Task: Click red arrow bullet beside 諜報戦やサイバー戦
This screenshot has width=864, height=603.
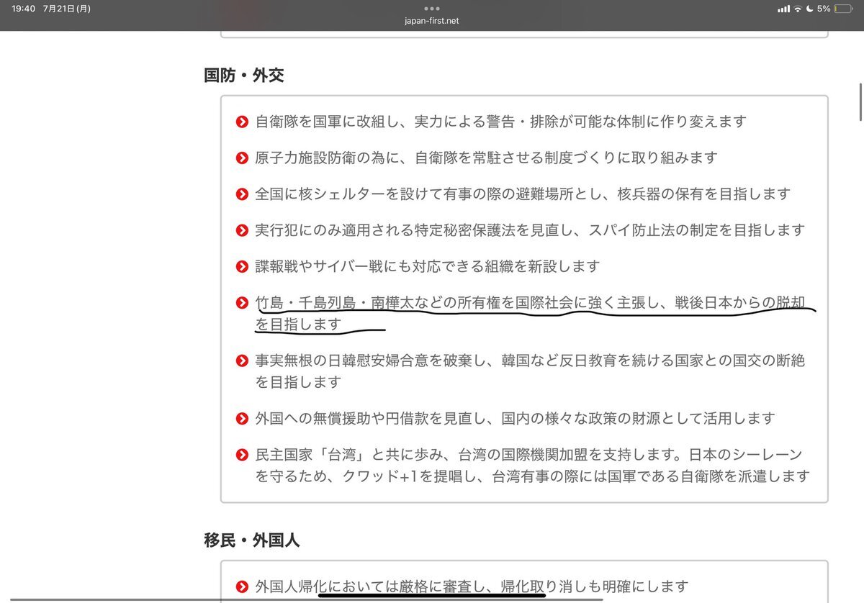Action: point(242,268)
